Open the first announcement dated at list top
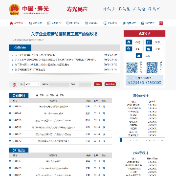Screen dimensions: 176x176 [35, 55]
